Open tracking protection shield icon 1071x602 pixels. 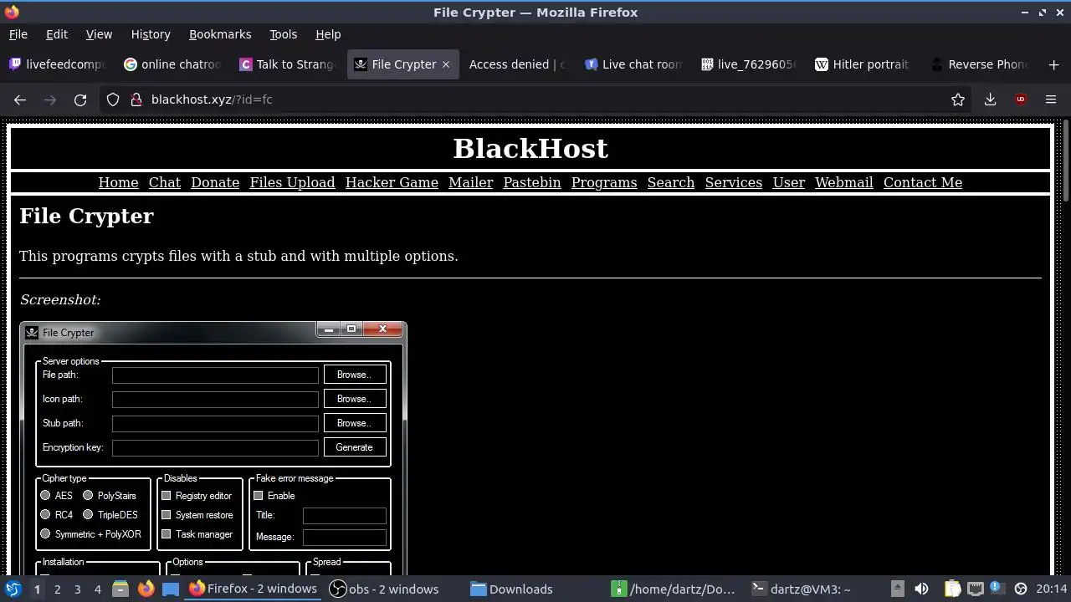tap(113, 99)
